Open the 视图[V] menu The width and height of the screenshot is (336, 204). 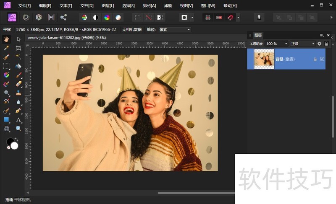pos(186,5)
